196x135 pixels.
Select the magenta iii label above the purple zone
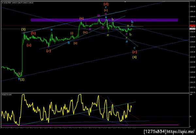[99, 15]
